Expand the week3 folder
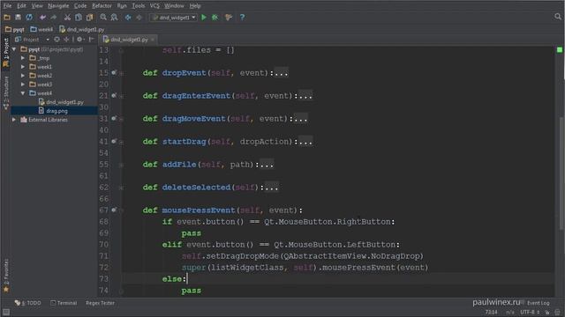Viewport: 565px width, 317px height. coord(23,85)
